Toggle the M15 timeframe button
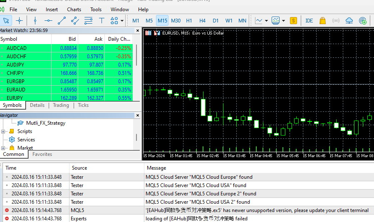This screenshot has width=374, height=222. point(162,21)
